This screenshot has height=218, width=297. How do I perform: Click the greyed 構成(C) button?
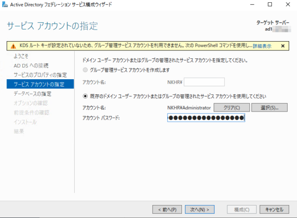click(242, 210)
